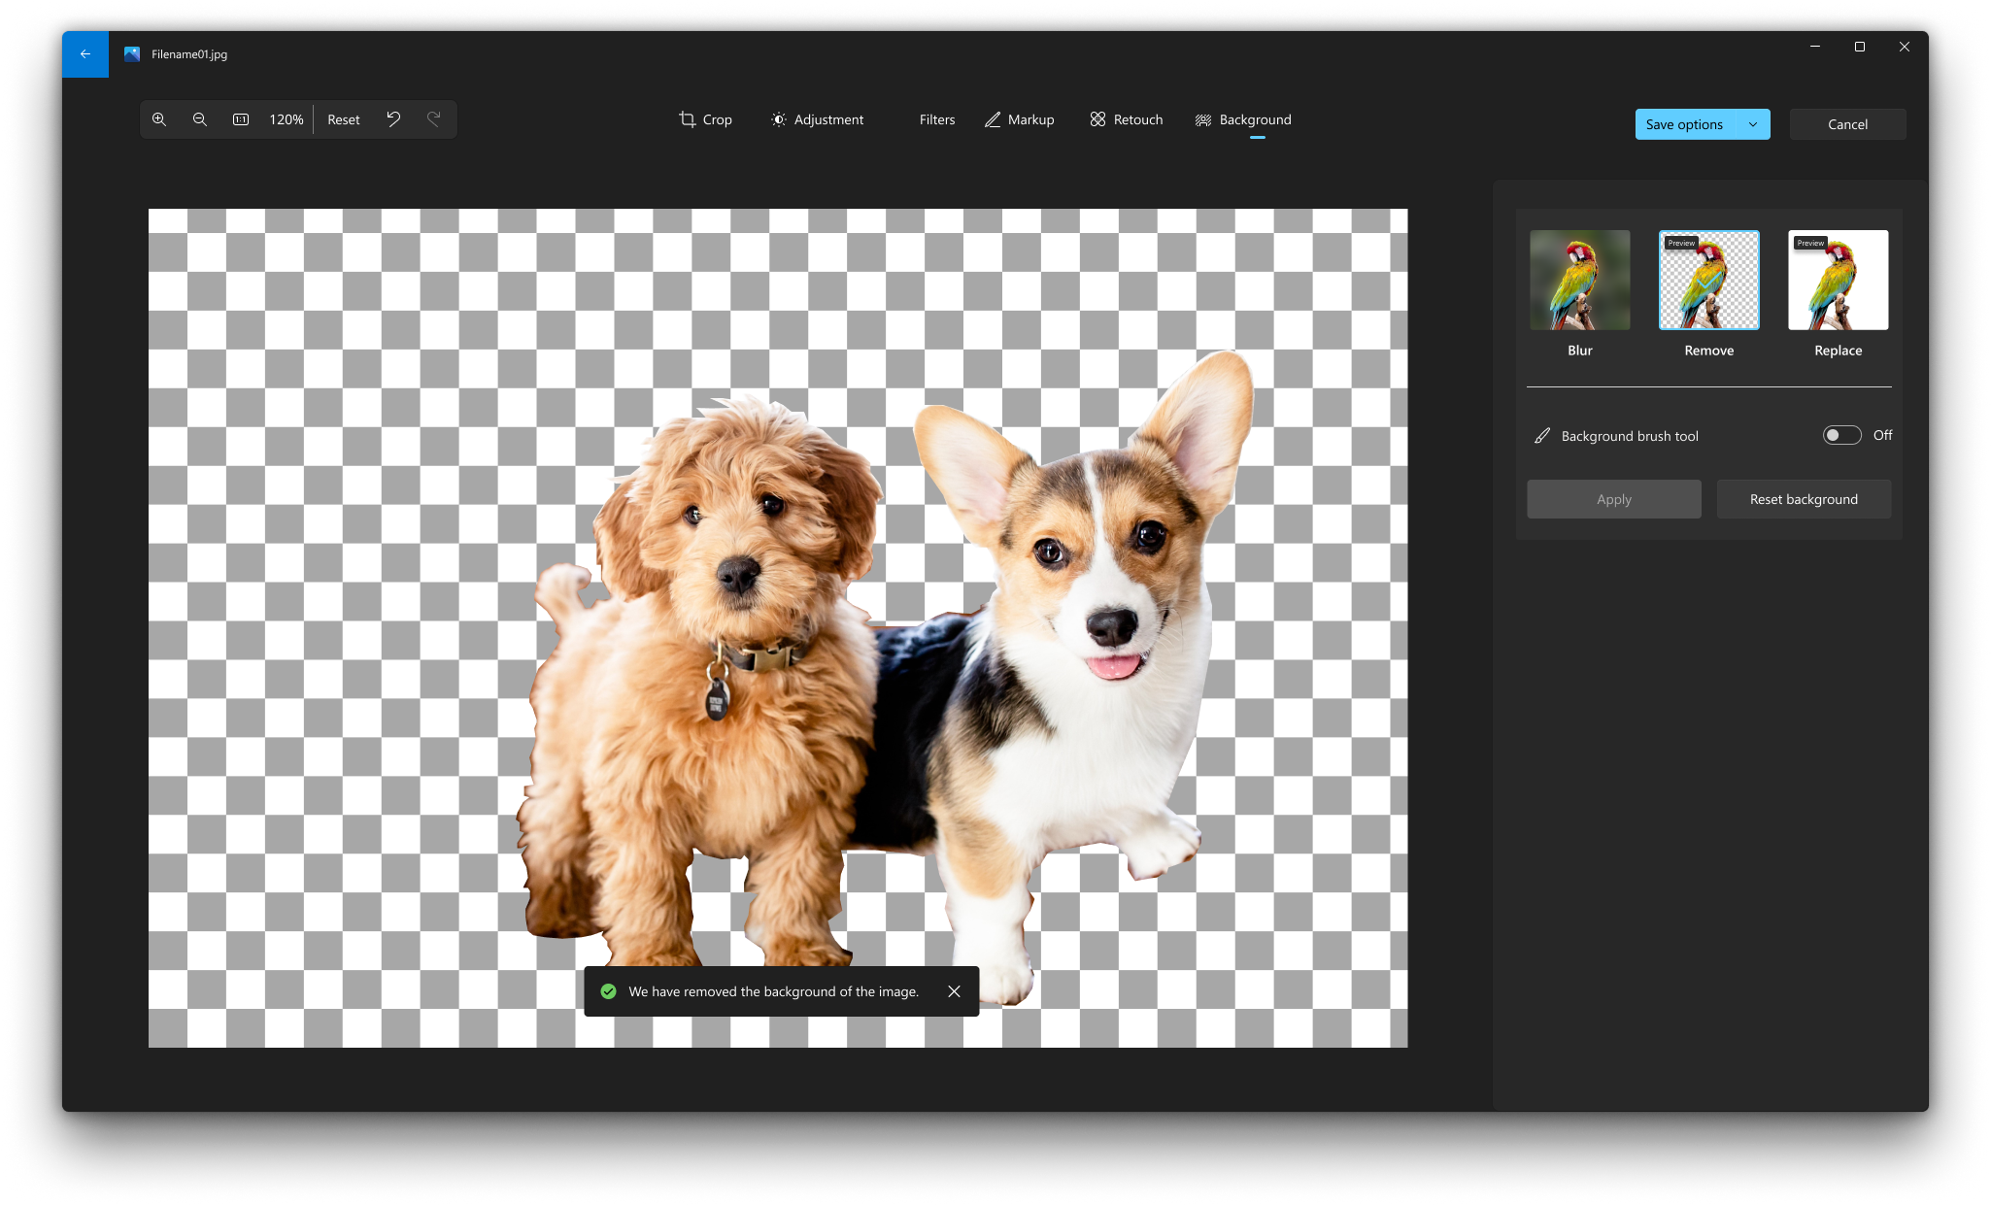Click the Apply button
The image size is (1991, 1205).
pos(1614,499)
